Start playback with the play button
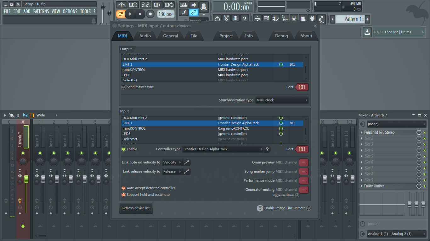The width and height of the screenshot is (430, 241). click(130, 14)
